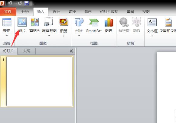
Task: Select the 插入 ribbon tab
Action: pos(41,12)
